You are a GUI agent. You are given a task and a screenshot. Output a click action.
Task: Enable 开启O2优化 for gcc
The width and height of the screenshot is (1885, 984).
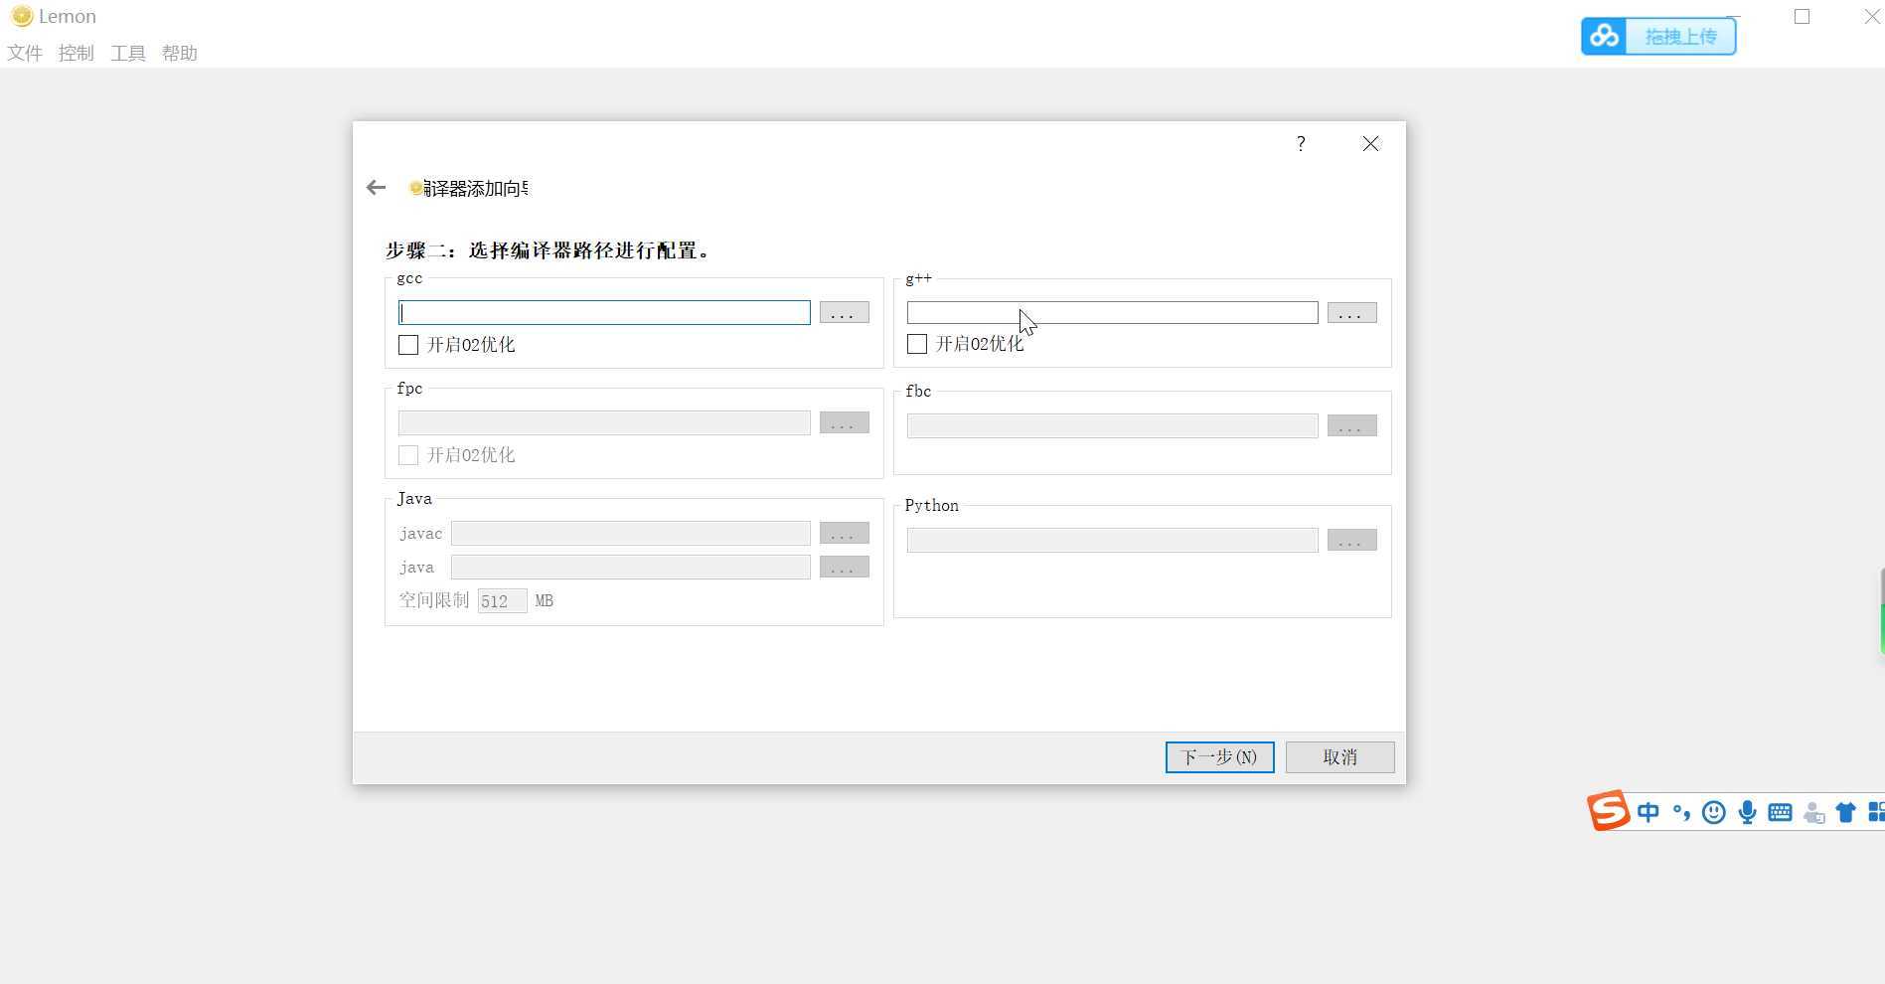click(x=408, y=345)
